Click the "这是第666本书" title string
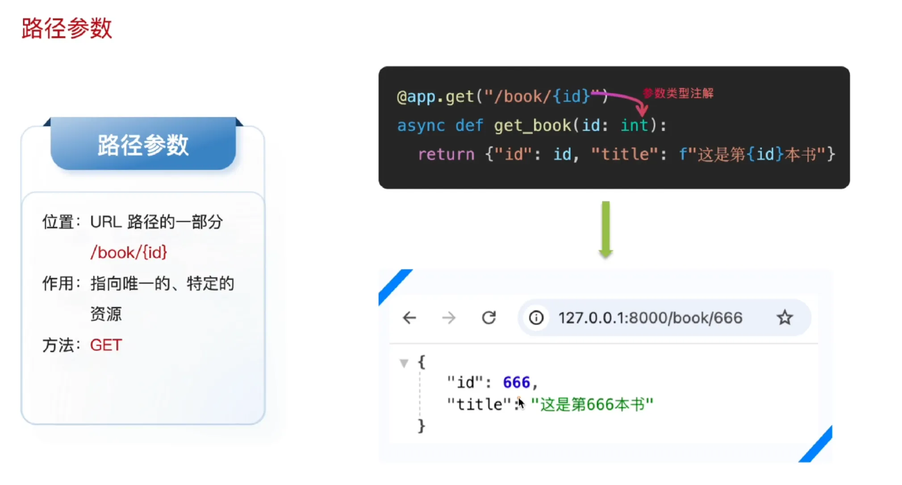The image size is (902, 485). point(592,405)
